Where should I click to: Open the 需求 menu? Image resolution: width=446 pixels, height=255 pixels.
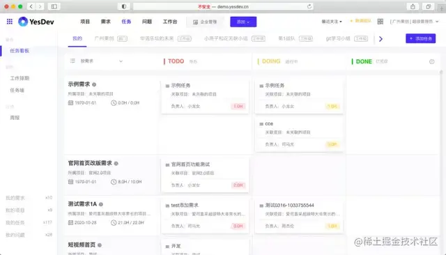[105, 22]
